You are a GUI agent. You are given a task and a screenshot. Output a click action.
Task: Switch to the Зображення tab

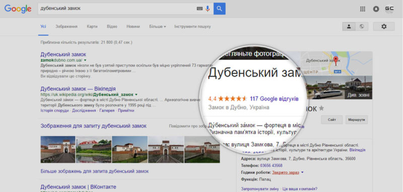(x=66, y=27)
